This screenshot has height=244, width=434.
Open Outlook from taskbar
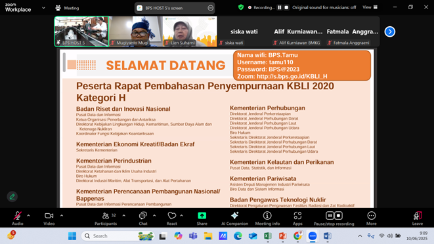click(x=253, y=236)
